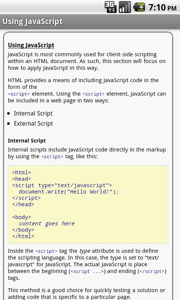
Task: Tap the first <script> code word after 'form of the'
Action: point(19,94)
